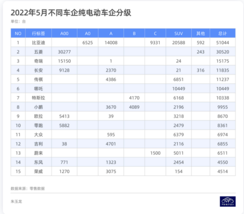This screenshot has width=244, height=214.
Task: Select the cell with value 20588
Action: [179, 43]
